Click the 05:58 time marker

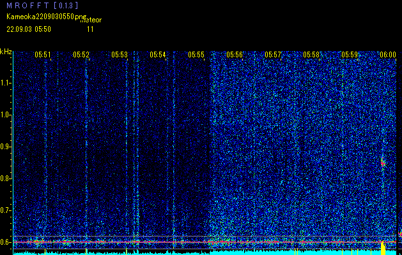click(311, 55)
